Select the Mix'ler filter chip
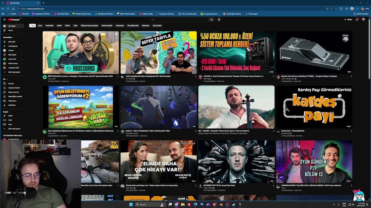Viewport: 371px width, 208px height. tap(68, 26)
